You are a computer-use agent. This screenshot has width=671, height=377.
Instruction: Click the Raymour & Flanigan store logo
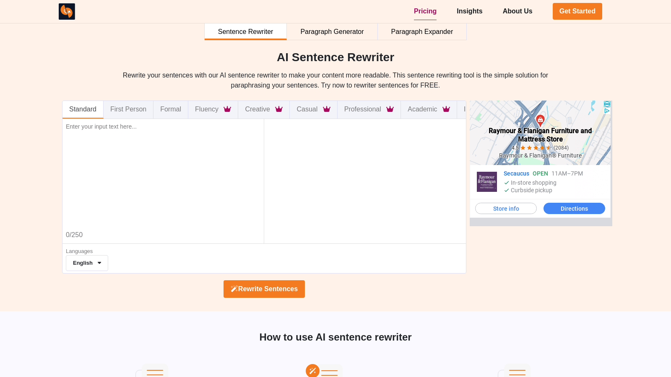(x=487, y=182)
